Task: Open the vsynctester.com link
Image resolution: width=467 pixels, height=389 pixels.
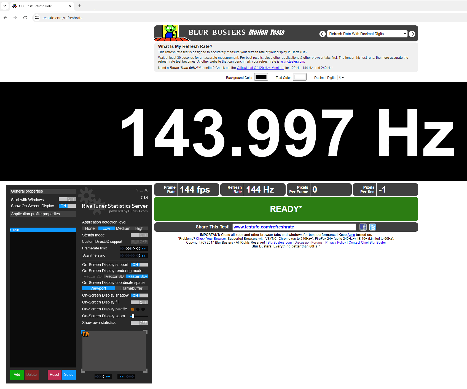Action: 292,62
